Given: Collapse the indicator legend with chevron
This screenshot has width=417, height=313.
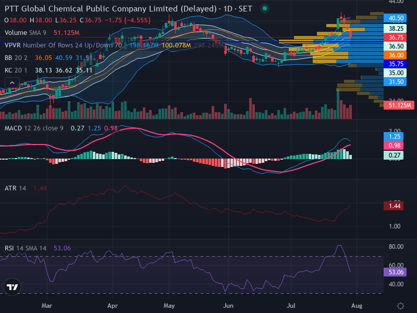Looking at the screenshot, I should coord(12,83).
